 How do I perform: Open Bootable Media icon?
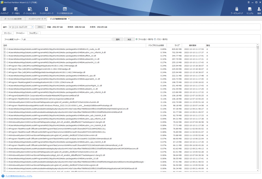236,10
